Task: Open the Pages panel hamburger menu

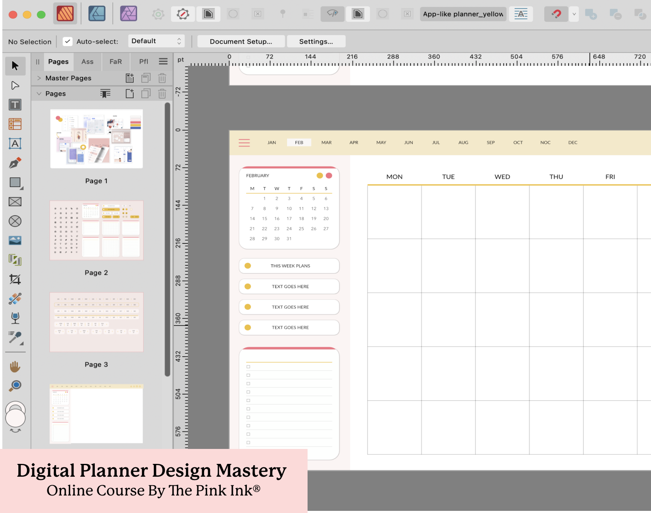Action: click(163, 61)
